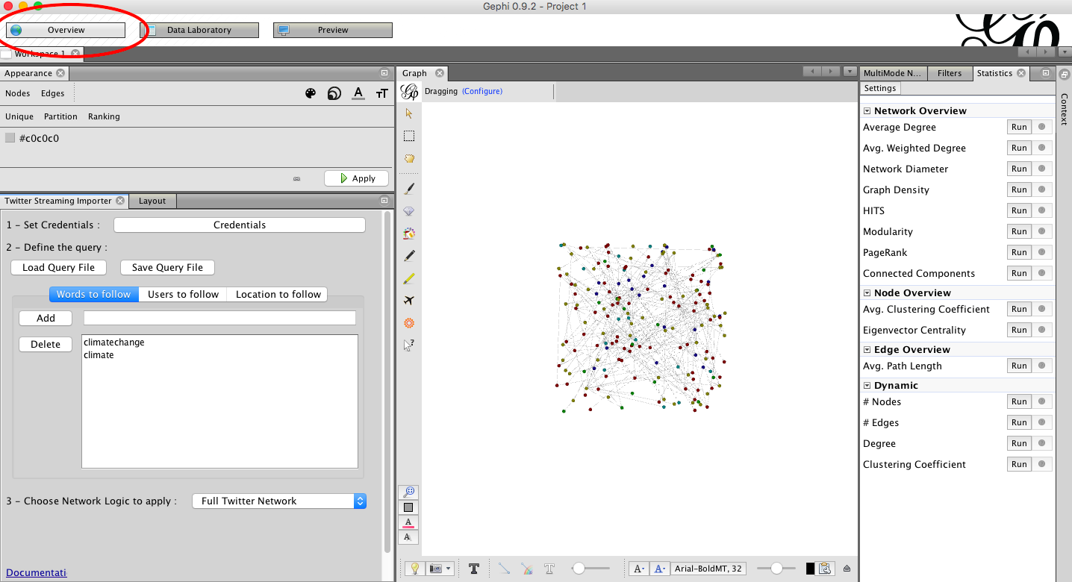This screenshot has width=1072, height=582.
Task: Select the rectangle selection tool
Action: coord(409,136)
